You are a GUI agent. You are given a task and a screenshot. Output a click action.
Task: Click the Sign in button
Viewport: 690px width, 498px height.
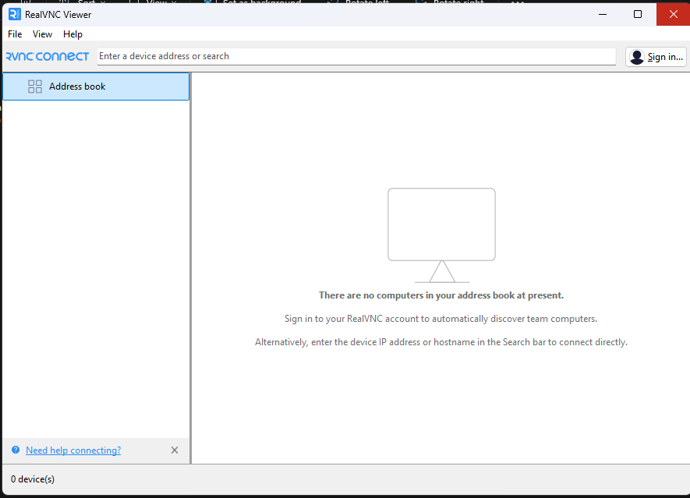(x=656, y=56)
